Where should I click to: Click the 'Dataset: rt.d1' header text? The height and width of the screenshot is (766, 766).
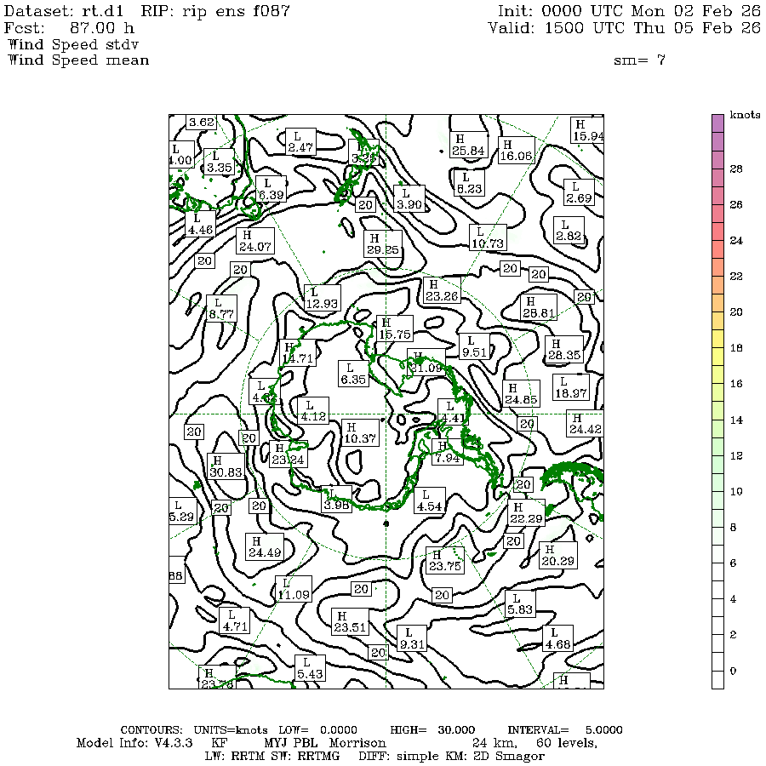pyautogui.click(x=64, y=11)
